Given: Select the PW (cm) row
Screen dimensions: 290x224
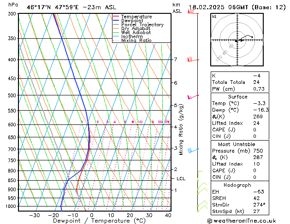Looking at the screenshot, I should point(240,89).
